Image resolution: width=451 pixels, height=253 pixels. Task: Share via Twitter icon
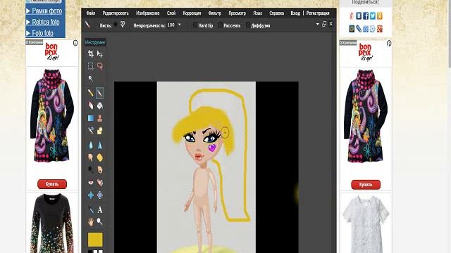[x=373, y=15]
